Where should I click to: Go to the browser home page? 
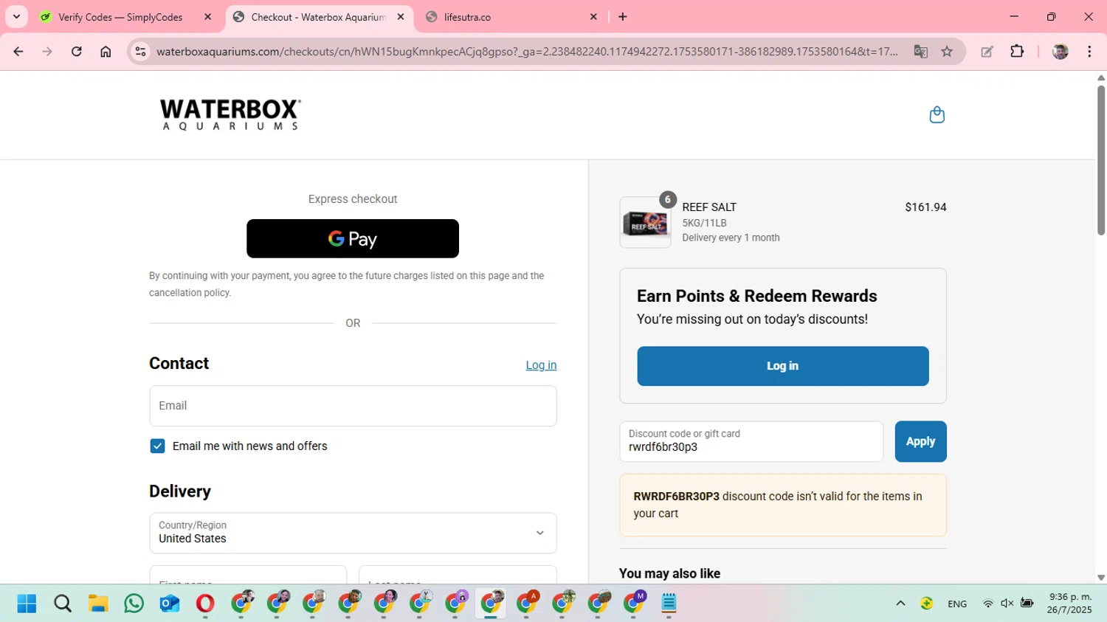[x=106, y=52]
